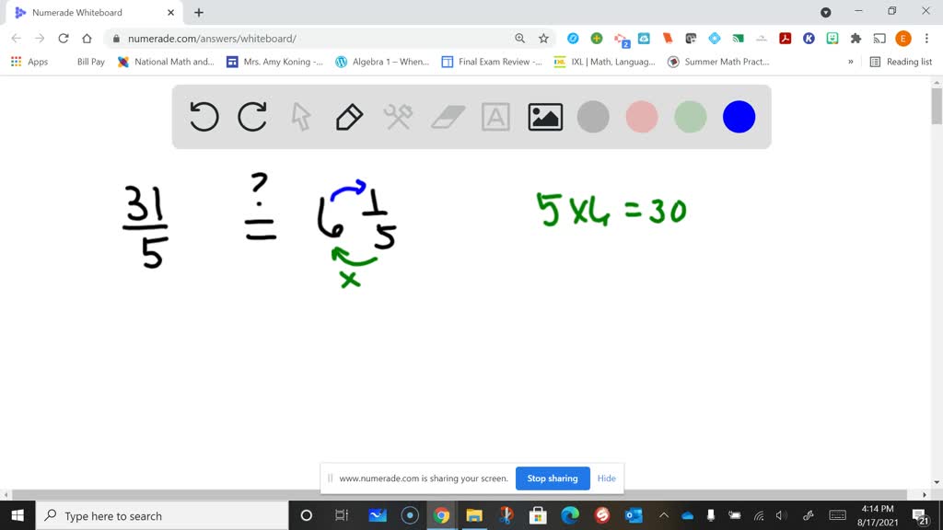Select the Eraser tool
This screenshot has height=530, width=943.
(447, 117)
